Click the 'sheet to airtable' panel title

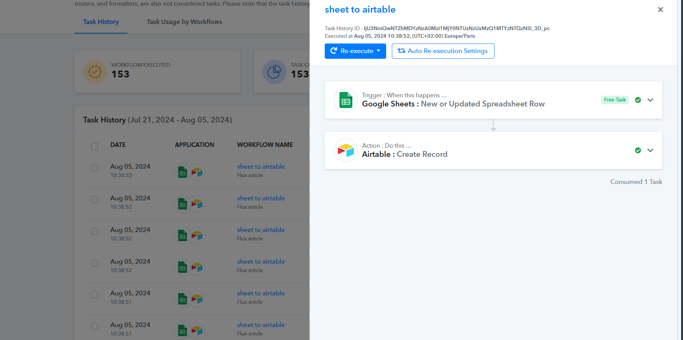[x=360, y=10]
